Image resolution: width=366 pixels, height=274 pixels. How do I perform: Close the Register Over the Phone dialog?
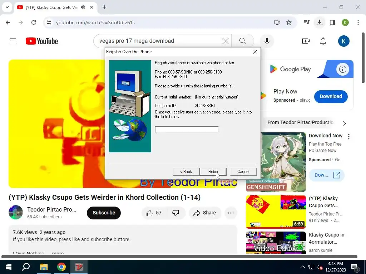255,52
